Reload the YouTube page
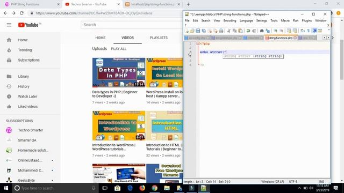Viewport: 344px width, 193px height. [x=21, y=13]
